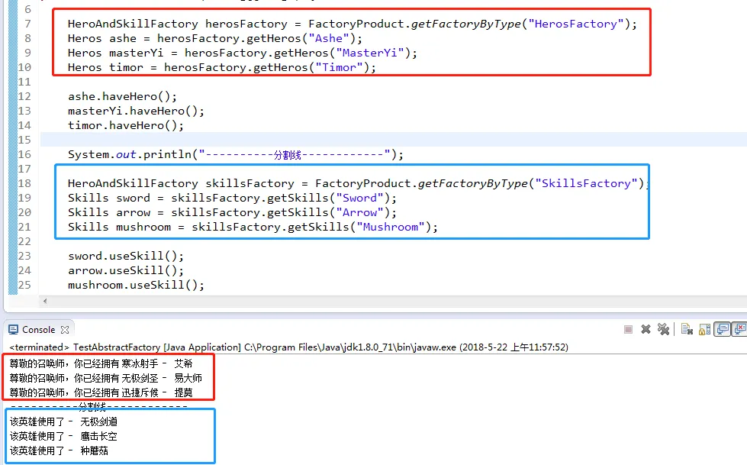
Task: Click the line 'Skills sword = skillsFactory.getSkills'
Action: [232, 198]
